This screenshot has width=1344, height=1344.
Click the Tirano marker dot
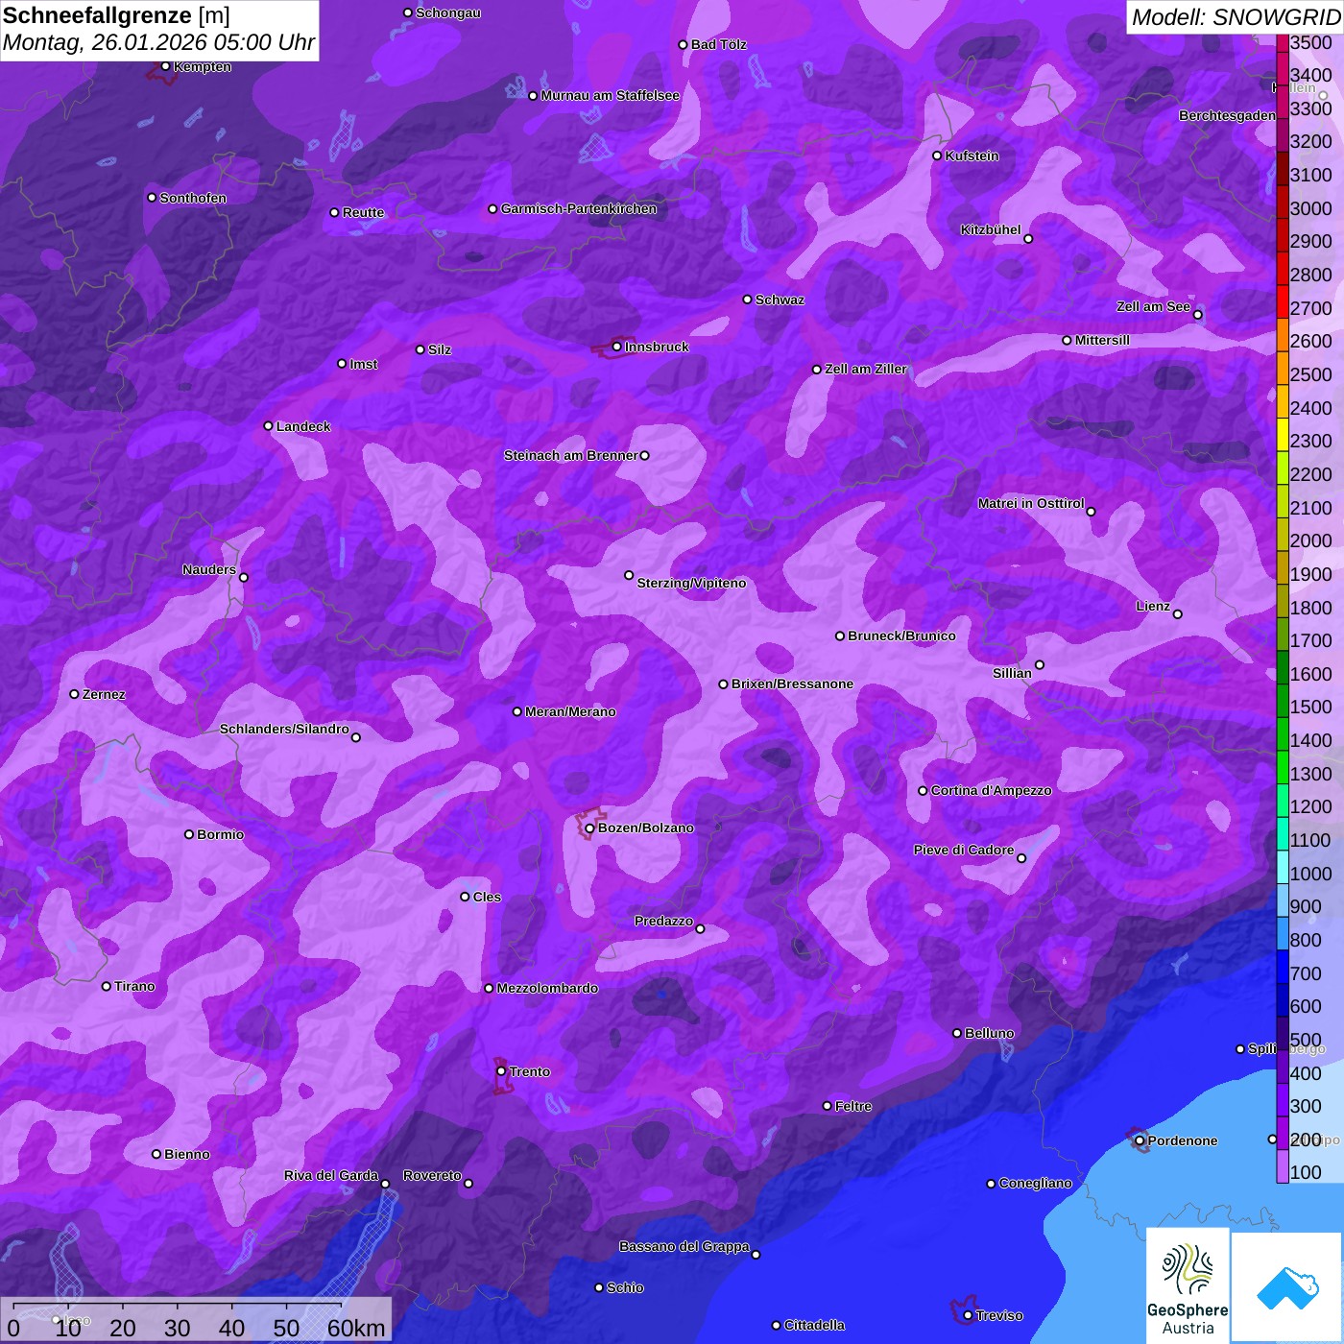[x=106, y=986]
